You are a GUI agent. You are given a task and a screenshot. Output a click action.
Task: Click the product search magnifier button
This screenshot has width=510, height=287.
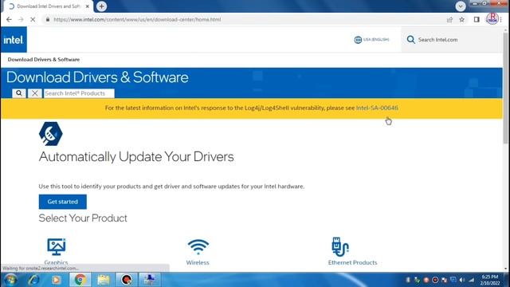pos(19,93)
